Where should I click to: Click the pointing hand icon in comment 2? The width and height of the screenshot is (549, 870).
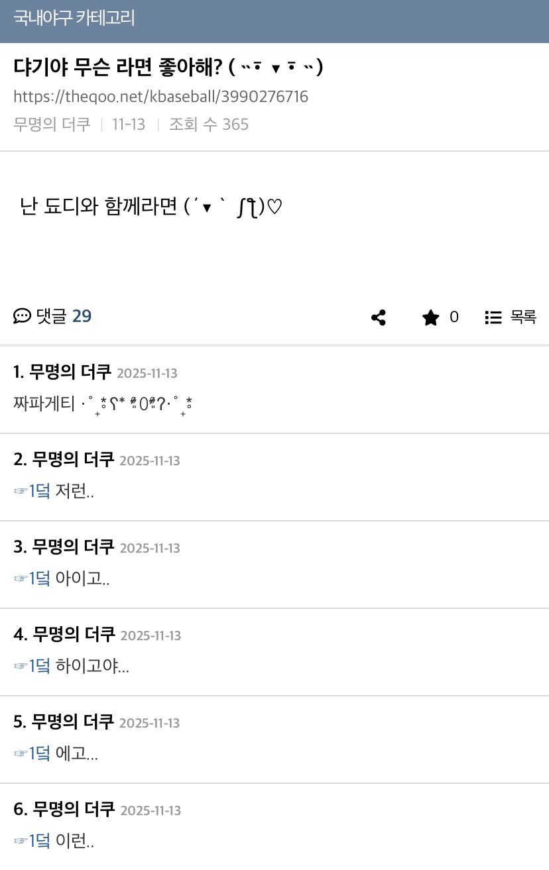pyautogui.click(x=21, y=492)
